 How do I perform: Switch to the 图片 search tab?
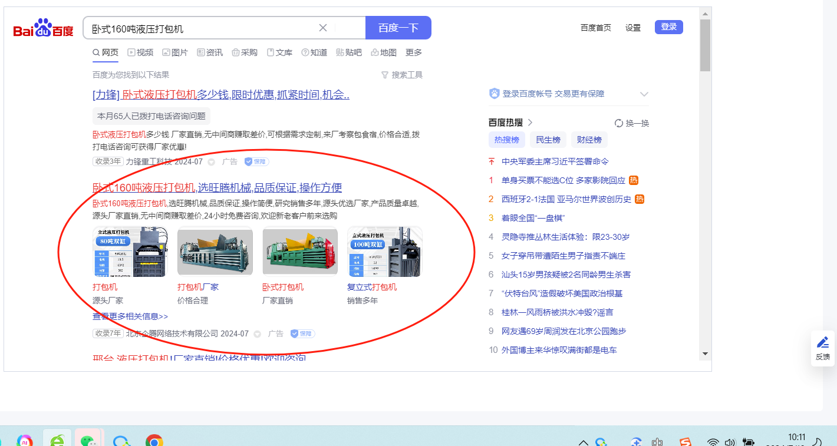(x=175, y=52)
